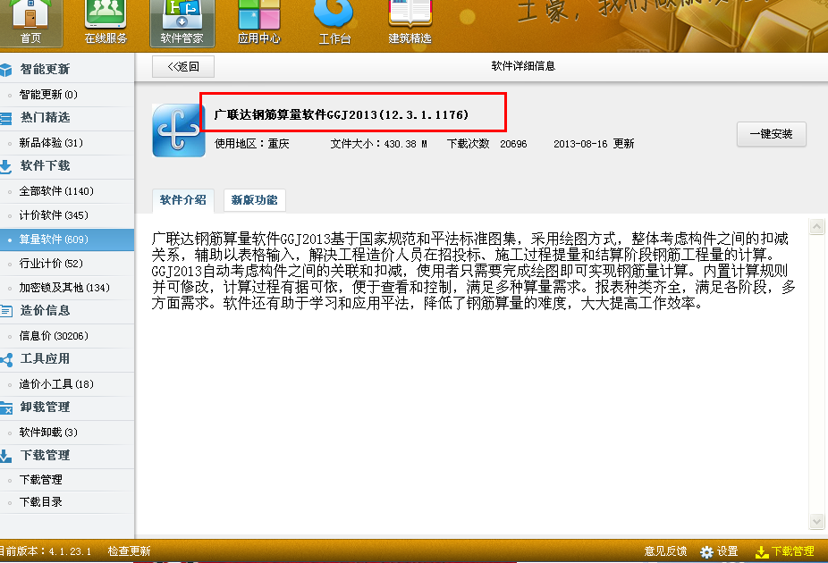Open 下载管理 in the status bar
The height and width of the screenshot is (563, 828).
pos(792,551)
